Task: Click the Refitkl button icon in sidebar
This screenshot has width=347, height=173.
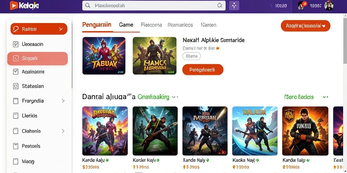Action: [x=16, y=29]
